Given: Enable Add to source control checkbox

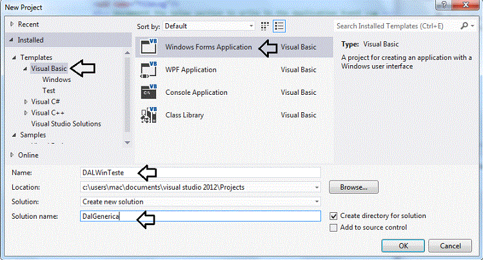Looking at the screenshot, I should [333, 228].
